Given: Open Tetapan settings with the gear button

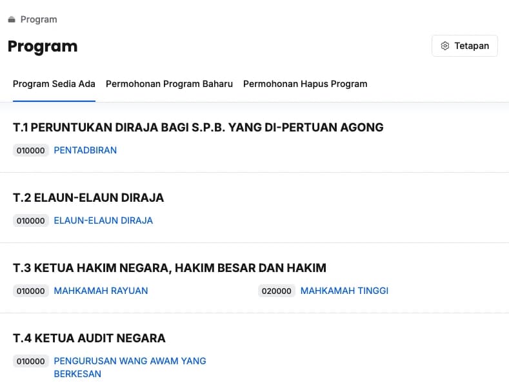Looking at the screenshot, I should pyautogui.click(x=464, y=46).
